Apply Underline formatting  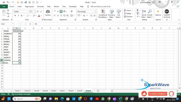[x=21, y=16]
